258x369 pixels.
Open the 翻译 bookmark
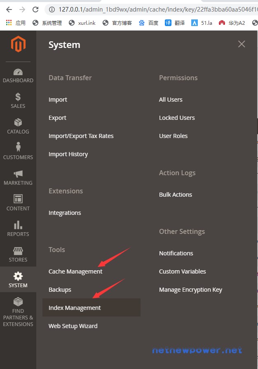[x=175, y=23]
